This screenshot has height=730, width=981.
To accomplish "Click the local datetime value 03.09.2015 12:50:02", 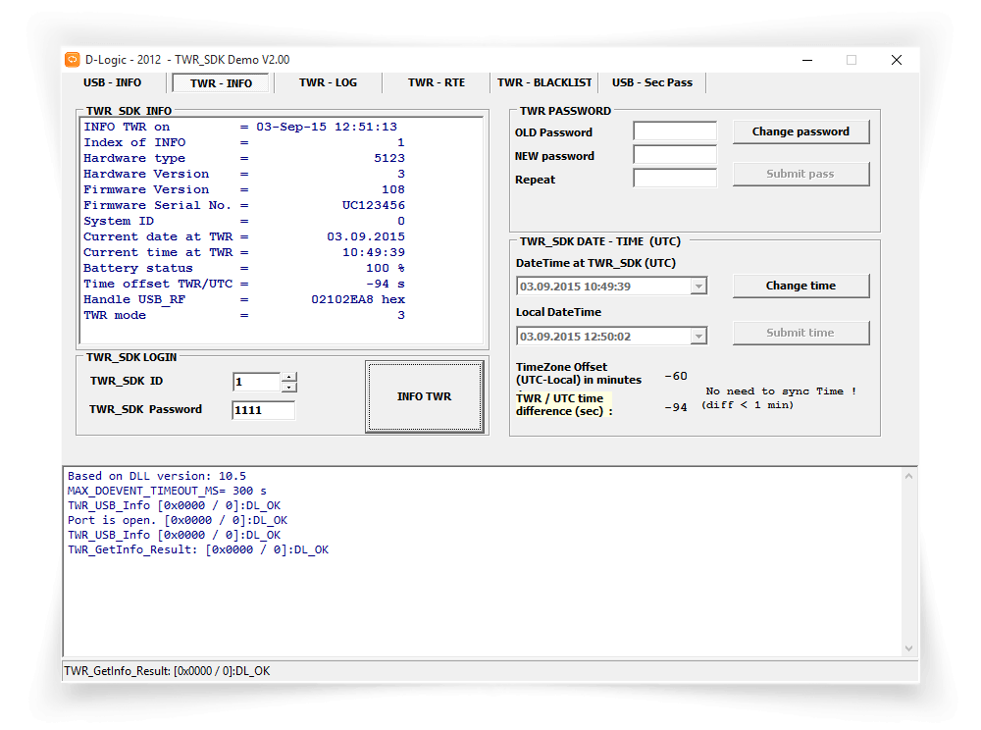I will [x=575, y=337].
